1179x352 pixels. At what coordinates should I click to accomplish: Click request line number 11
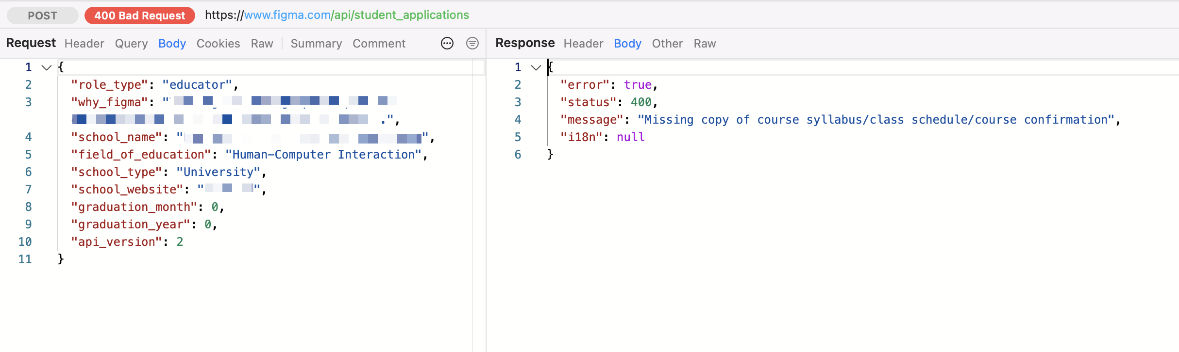pos(25,259)
